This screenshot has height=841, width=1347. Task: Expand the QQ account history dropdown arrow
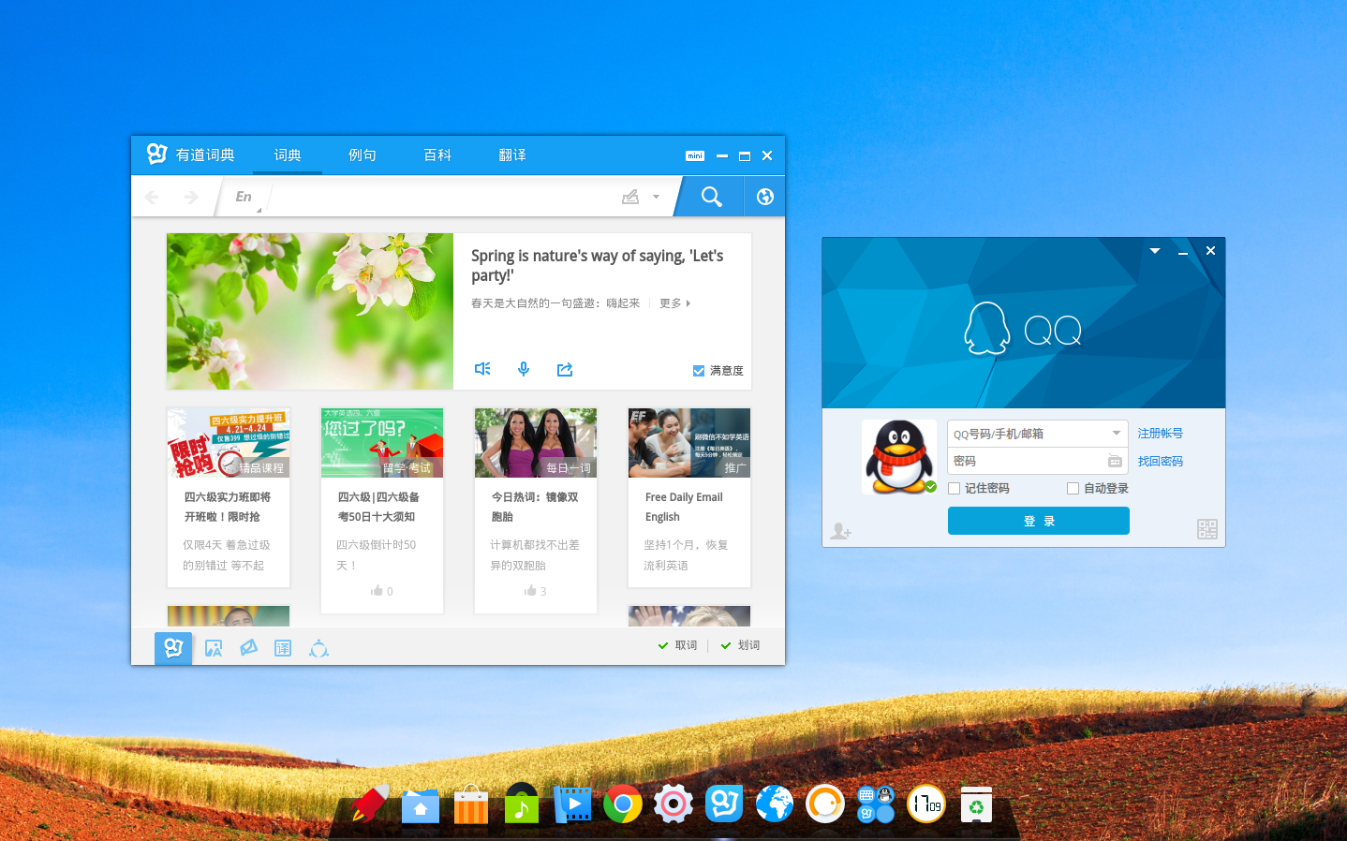pyautogui.click(x=1117, y=433)
